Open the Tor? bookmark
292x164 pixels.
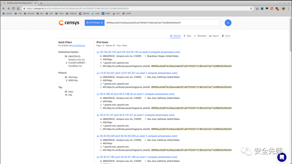(116, 13)
